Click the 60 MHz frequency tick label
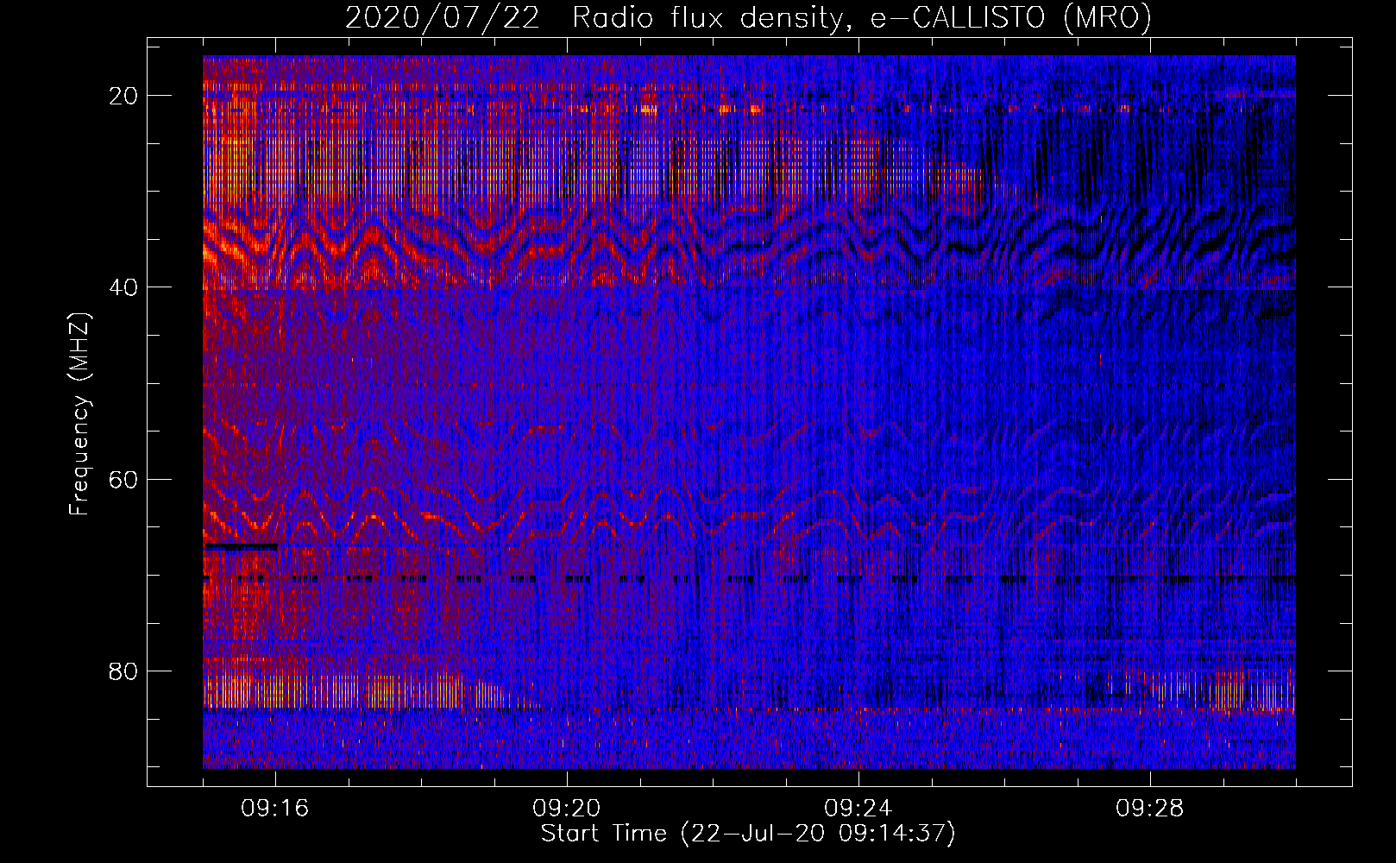Image resolution: width=1396 pixels, height=863 pixels. (124, 479)
